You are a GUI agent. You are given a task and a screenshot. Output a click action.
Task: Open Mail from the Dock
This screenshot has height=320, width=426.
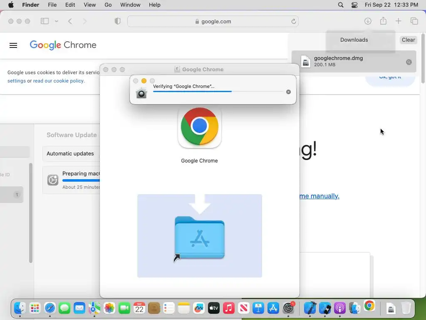coord(79,308)
